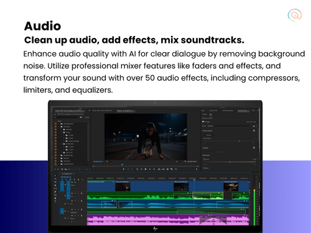311x233 pixels.
Task: Select the Hand tool in timeline toolbar
Action: click(x=55, y=198)
